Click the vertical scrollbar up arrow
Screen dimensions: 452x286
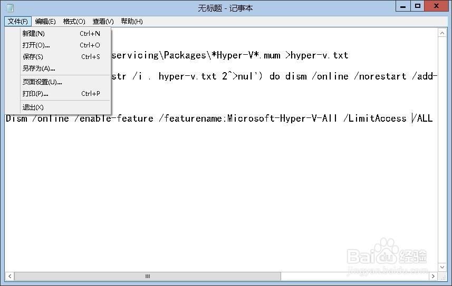pyautogui.click(x=442, y=33)
